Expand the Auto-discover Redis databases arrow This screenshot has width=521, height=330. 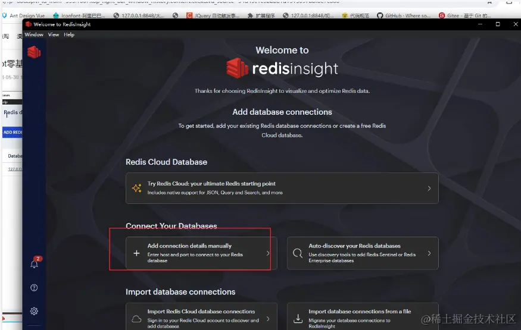[x=429, y=253]
